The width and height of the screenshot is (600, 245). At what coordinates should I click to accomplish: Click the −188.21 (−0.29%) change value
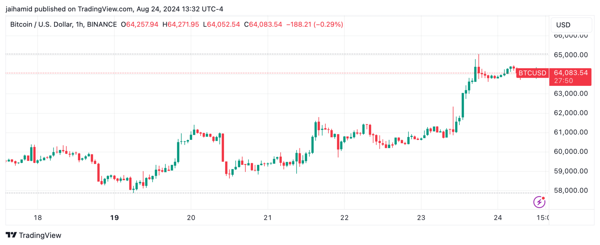click(x=314, y=24)
